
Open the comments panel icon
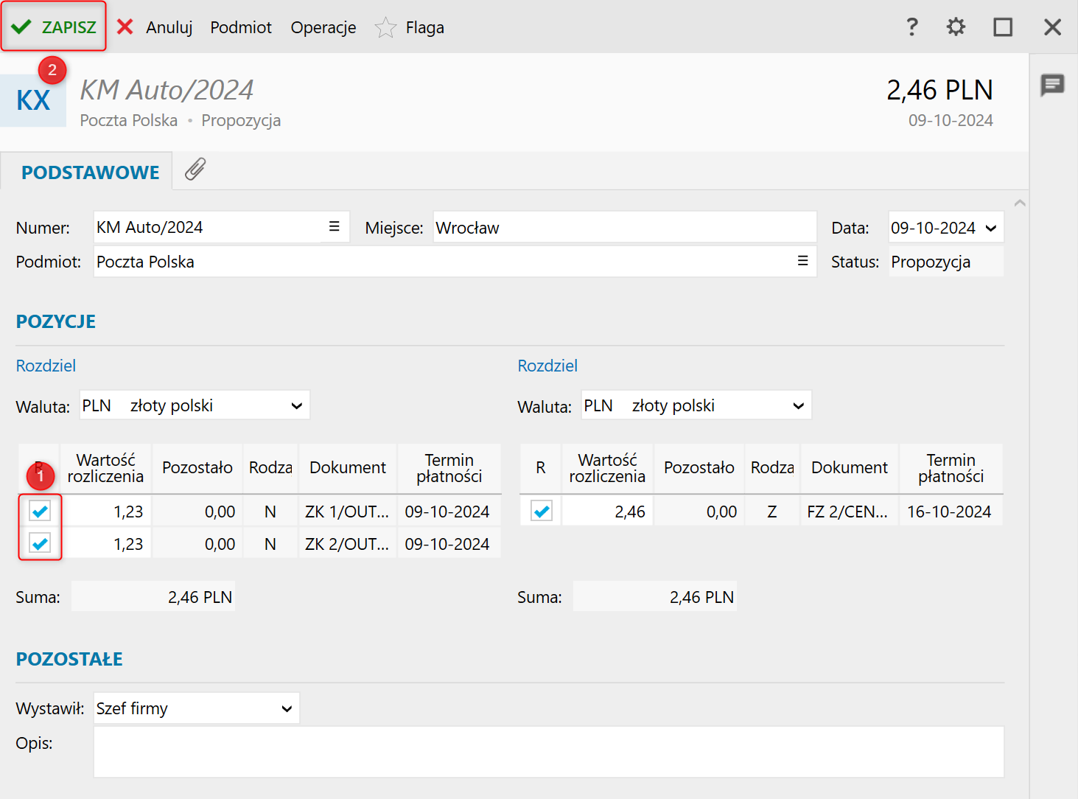click(1052, 85)
